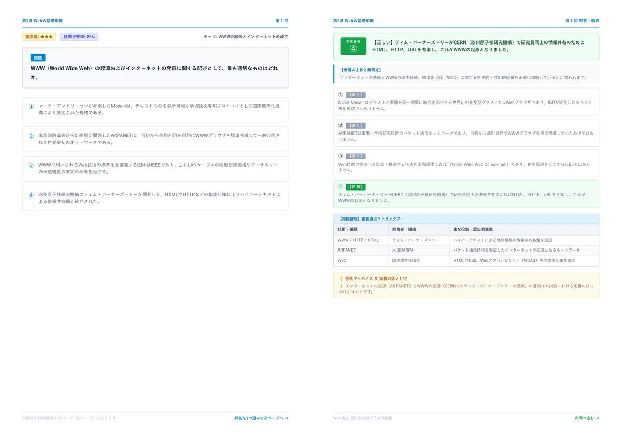This screenshot has width=622, height=439.
Task: Click the 【出題の主旨と着眼点】 heading
Action: (361, 70)
